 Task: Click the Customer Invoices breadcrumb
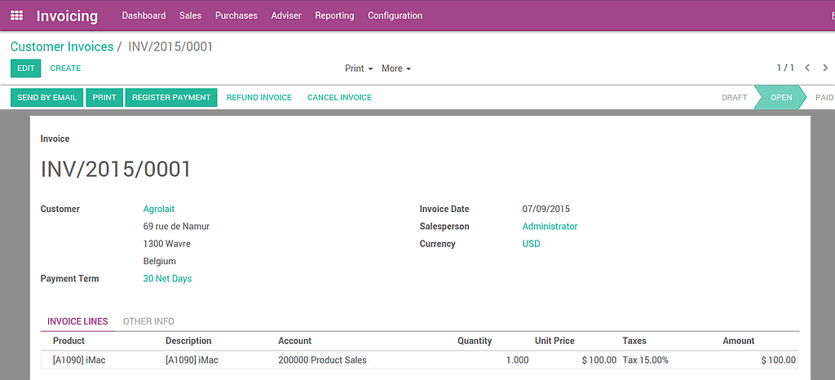coord(62,46)
